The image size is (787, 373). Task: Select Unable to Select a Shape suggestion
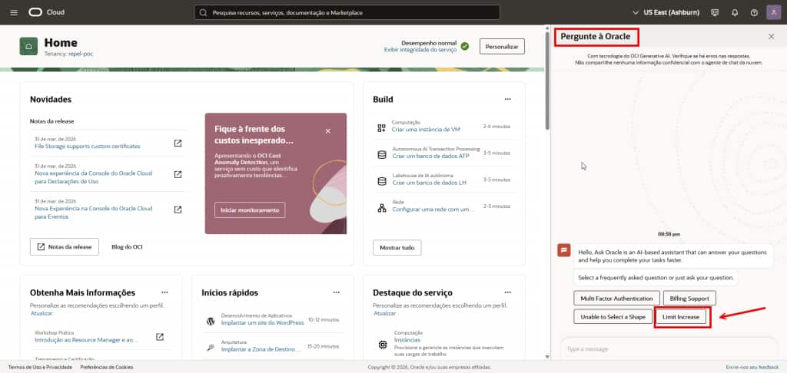[613, 317]
